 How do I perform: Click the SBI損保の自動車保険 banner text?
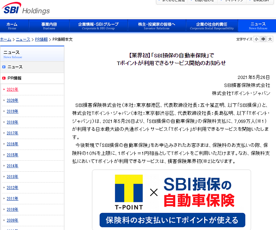click(x=199, y=192)
